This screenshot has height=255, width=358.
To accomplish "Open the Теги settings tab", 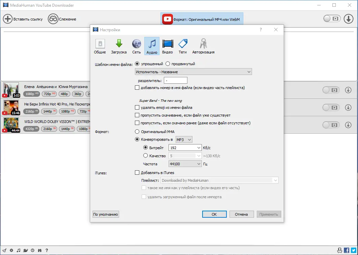I will click(183, 46).
